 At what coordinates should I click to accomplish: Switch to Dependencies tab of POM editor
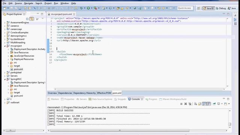(x=65, y=93)
